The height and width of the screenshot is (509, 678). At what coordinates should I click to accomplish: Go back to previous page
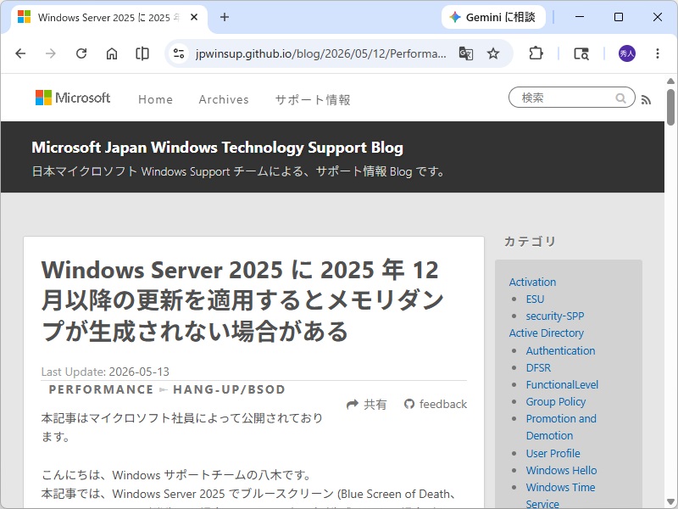coord(20,53)
